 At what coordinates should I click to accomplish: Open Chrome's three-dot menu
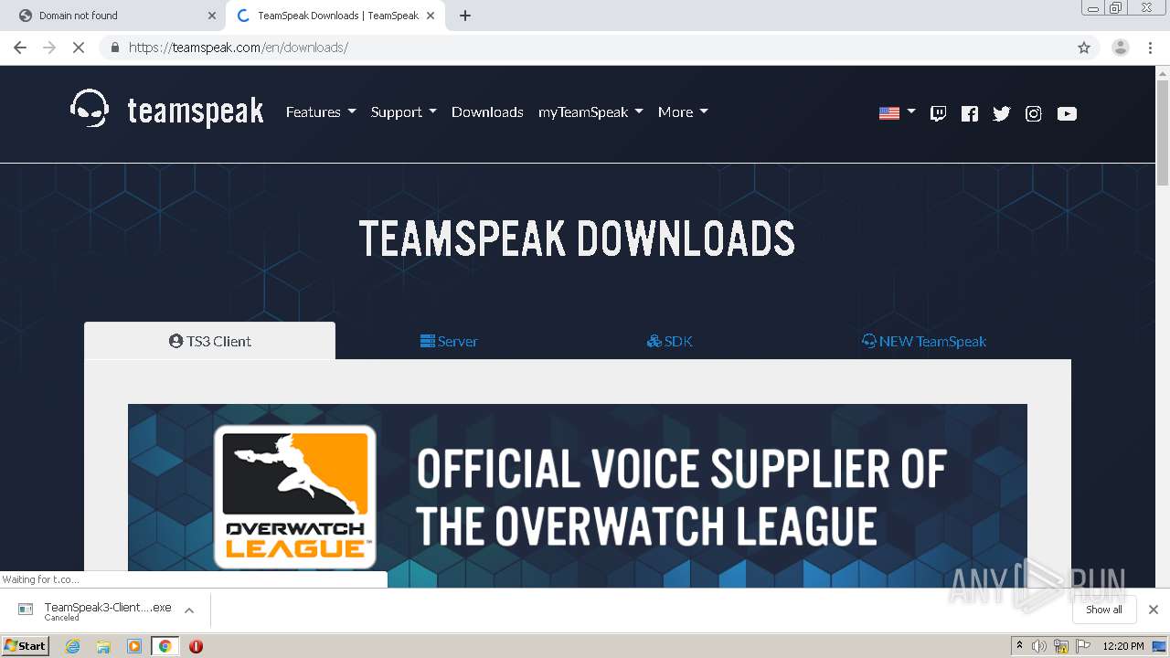(x=1151, y=48)
